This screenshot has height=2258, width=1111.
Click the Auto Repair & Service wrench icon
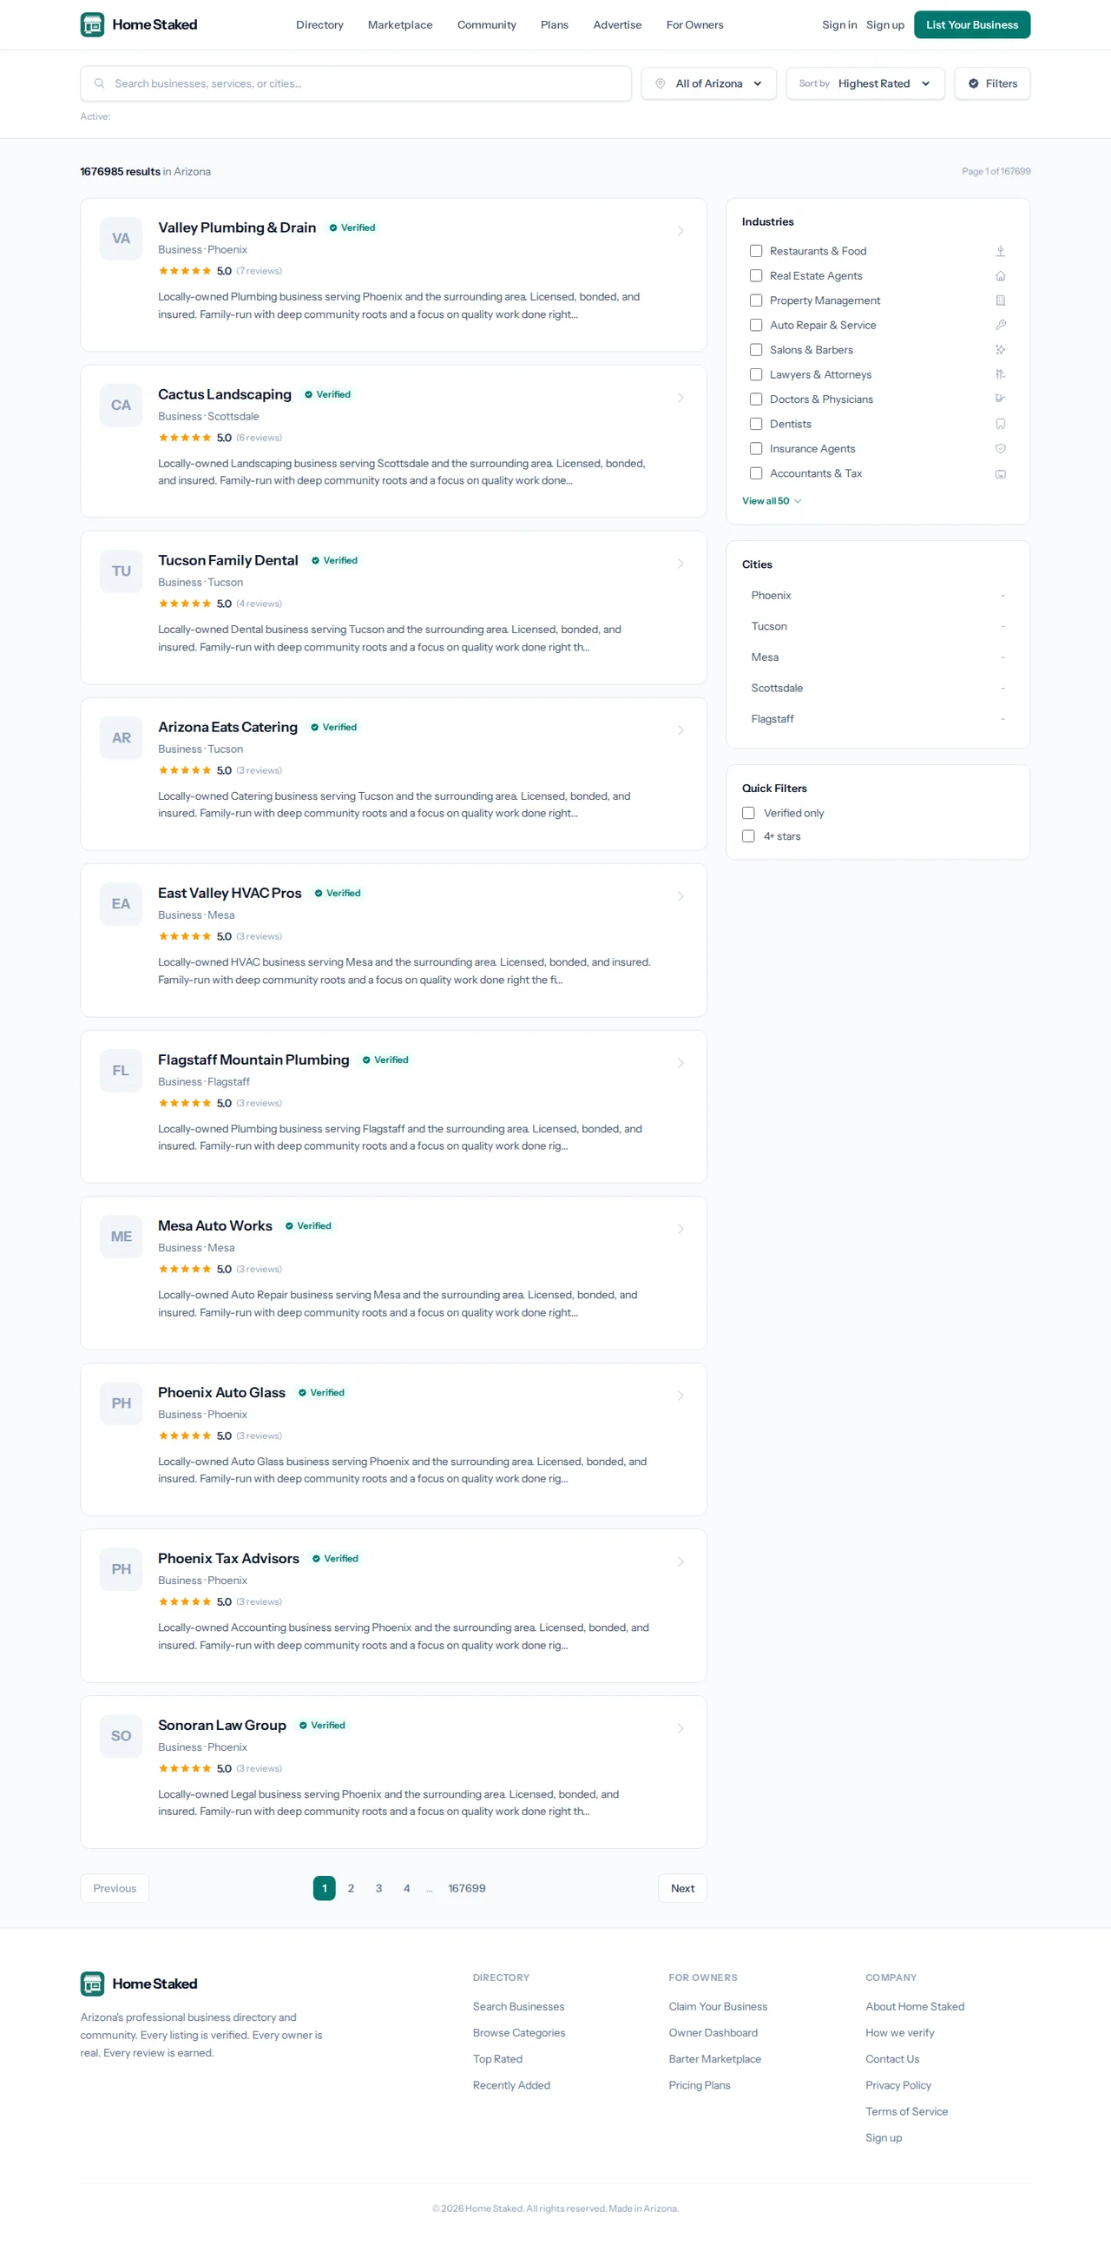1000,325
